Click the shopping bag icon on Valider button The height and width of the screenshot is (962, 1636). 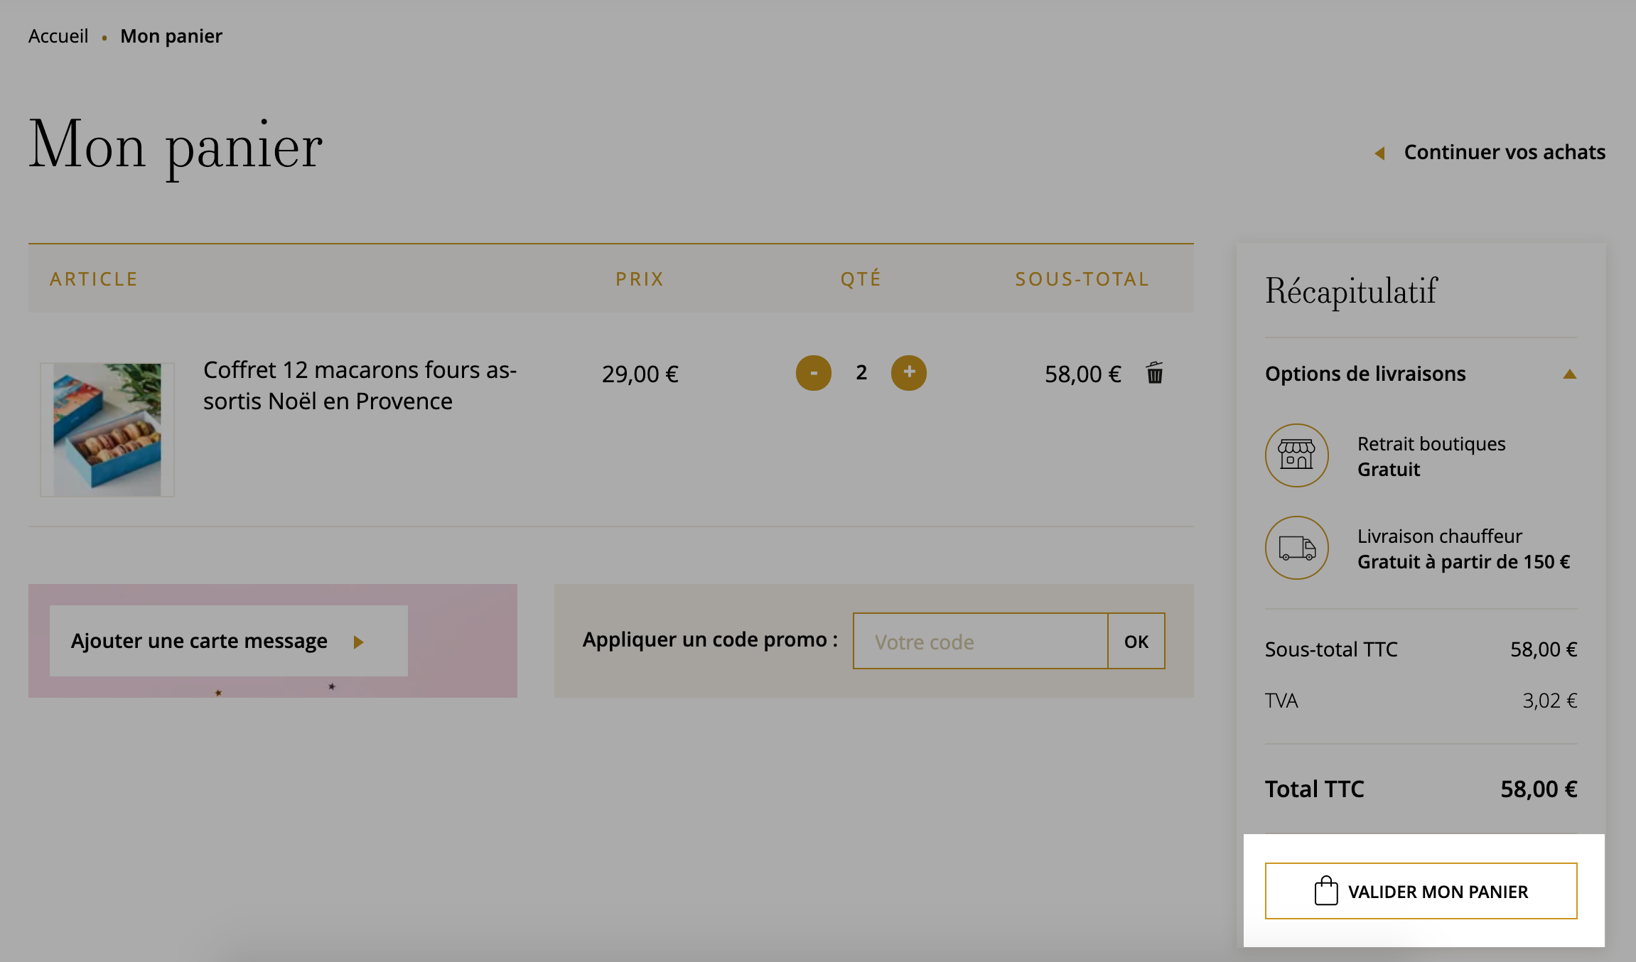[x=1325, y=891]
